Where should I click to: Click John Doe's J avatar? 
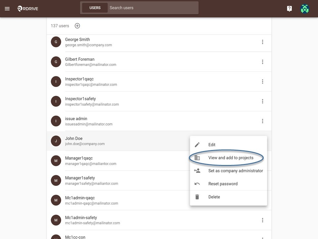(56, 141)
